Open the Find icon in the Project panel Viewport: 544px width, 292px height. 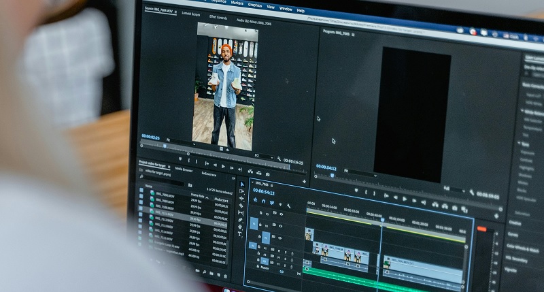click(x=205, y=272)
